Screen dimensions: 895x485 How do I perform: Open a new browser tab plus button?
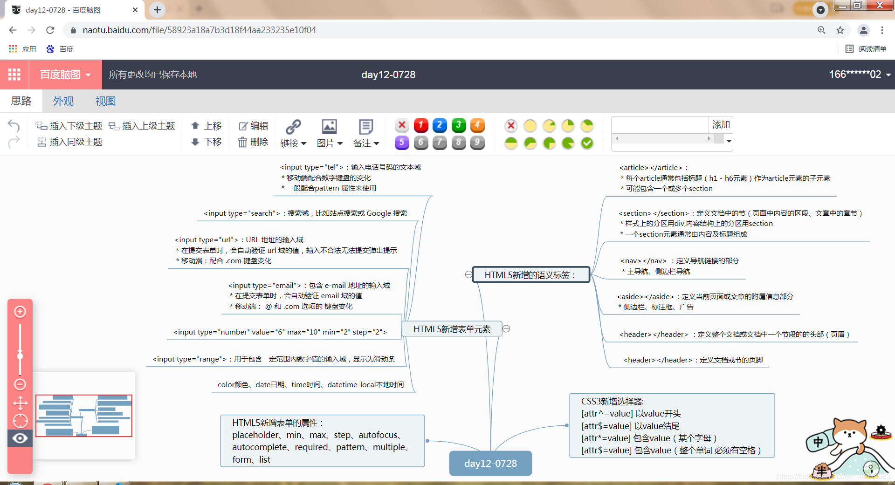157,9
